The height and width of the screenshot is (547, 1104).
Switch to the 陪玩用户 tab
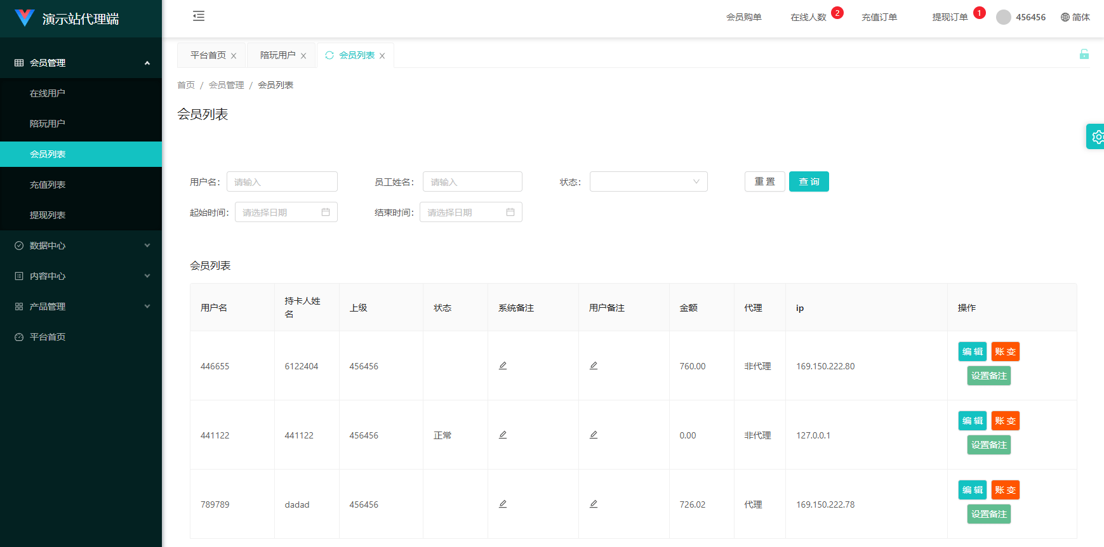click(x=277, y=55)
